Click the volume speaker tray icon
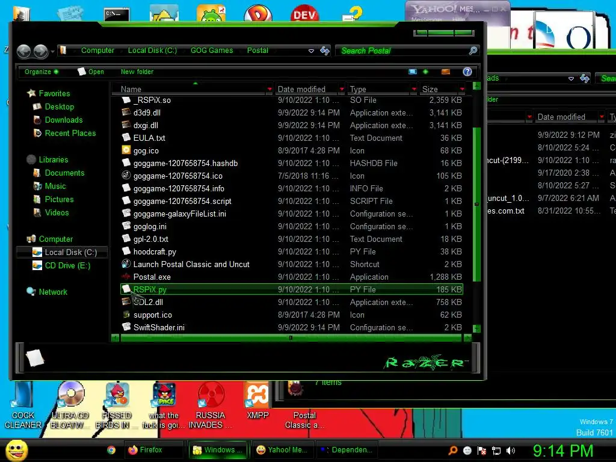 click(x=510, y=451)
